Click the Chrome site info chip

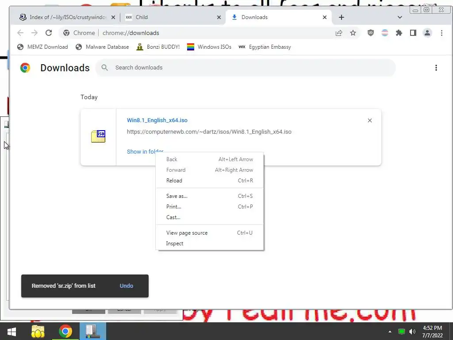(x=79, y=33)
